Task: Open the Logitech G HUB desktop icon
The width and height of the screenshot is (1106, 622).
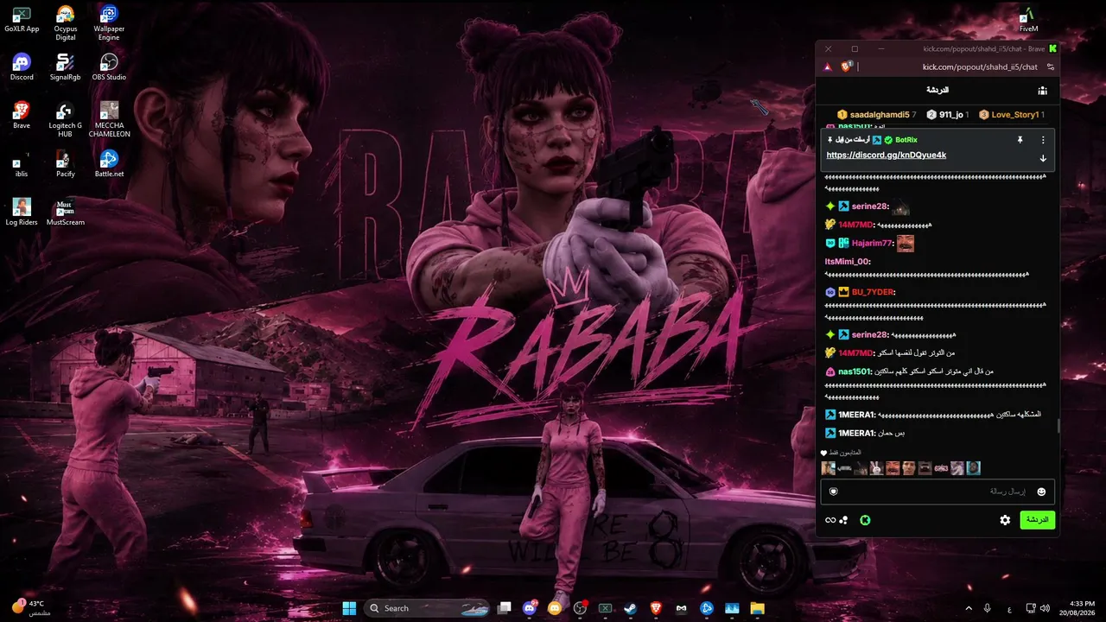Action: 66,119
